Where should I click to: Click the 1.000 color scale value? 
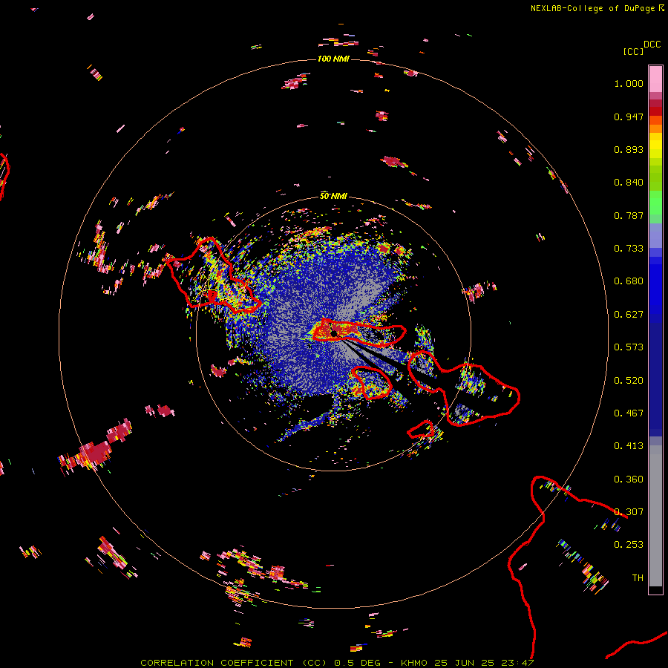coord(629,83)
